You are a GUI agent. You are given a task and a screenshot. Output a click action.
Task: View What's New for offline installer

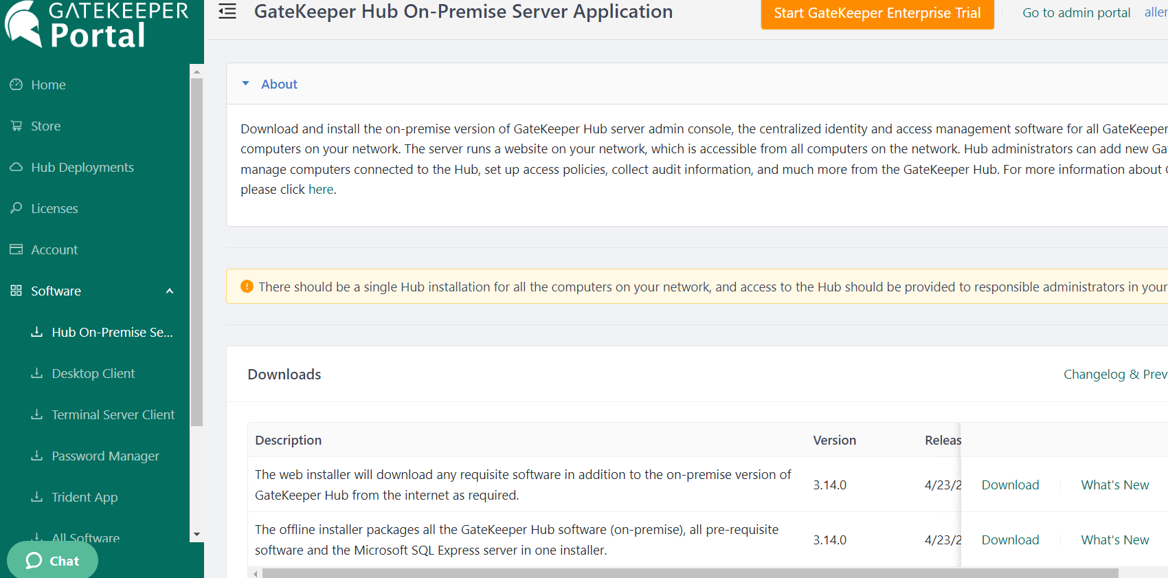1114,540
